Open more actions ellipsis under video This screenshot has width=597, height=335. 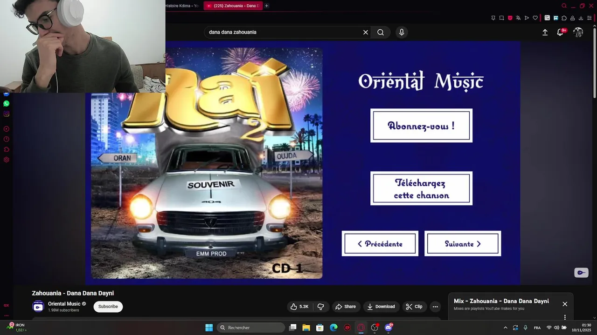click(x=435, y=307)
